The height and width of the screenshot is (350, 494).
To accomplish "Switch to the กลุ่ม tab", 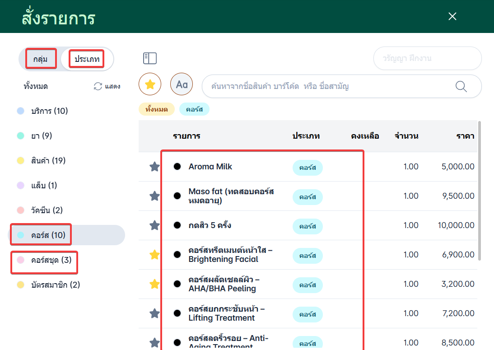I will pyautogui.click(x=41, y=59).
